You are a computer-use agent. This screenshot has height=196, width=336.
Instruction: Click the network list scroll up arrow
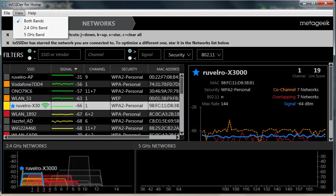[182, 75]
